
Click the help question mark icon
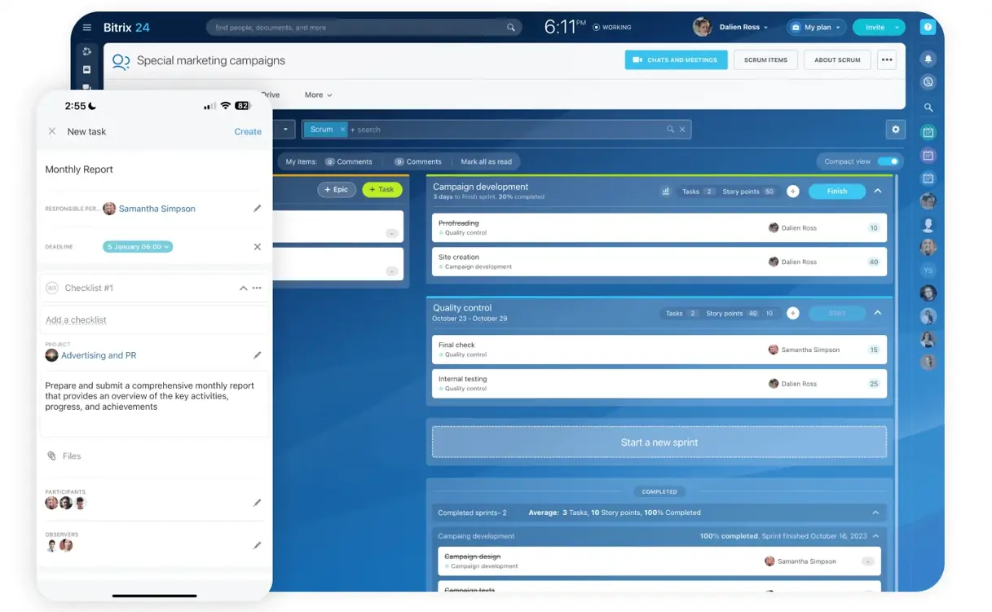(928, 28)
